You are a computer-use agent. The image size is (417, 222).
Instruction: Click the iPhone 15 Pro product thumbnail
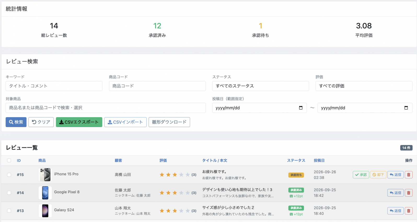pos(45,175)
